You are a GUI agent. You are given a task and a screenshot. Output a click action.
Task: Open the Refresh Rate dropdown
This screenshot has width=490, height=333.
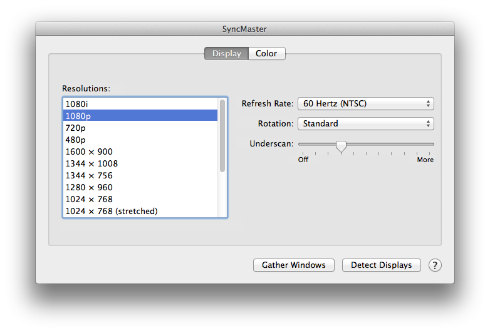coord(366,104)
